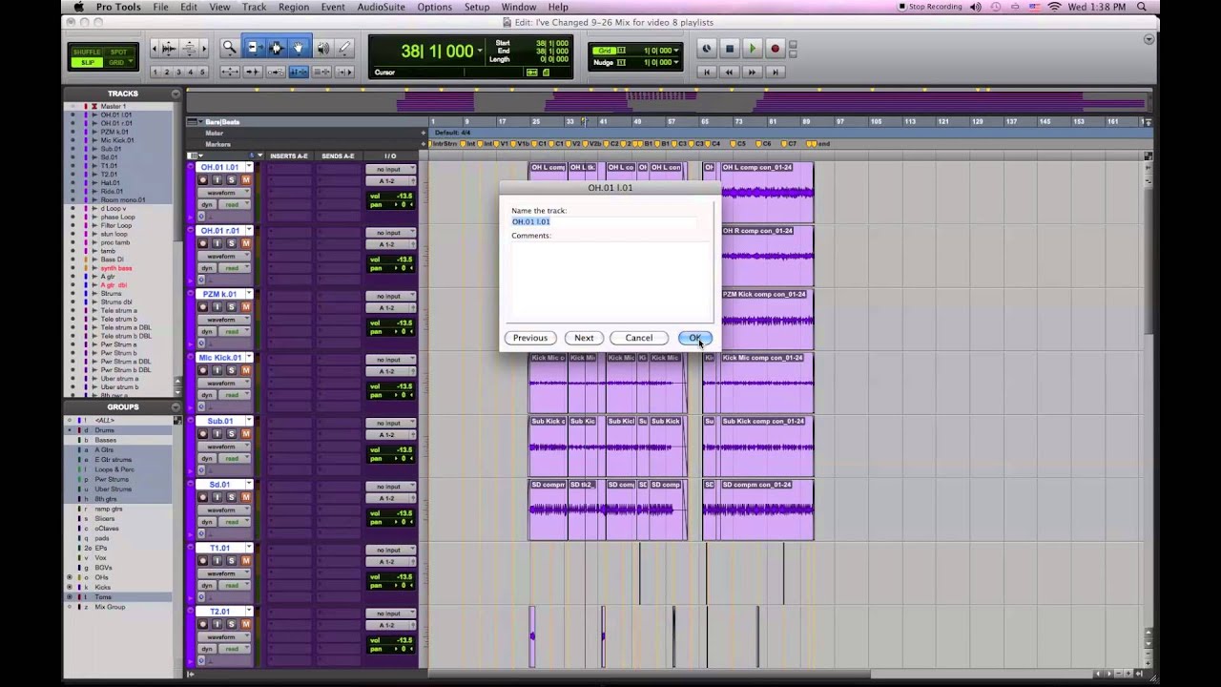
Task: Click the Play transport button
Action: coord(752,49)
